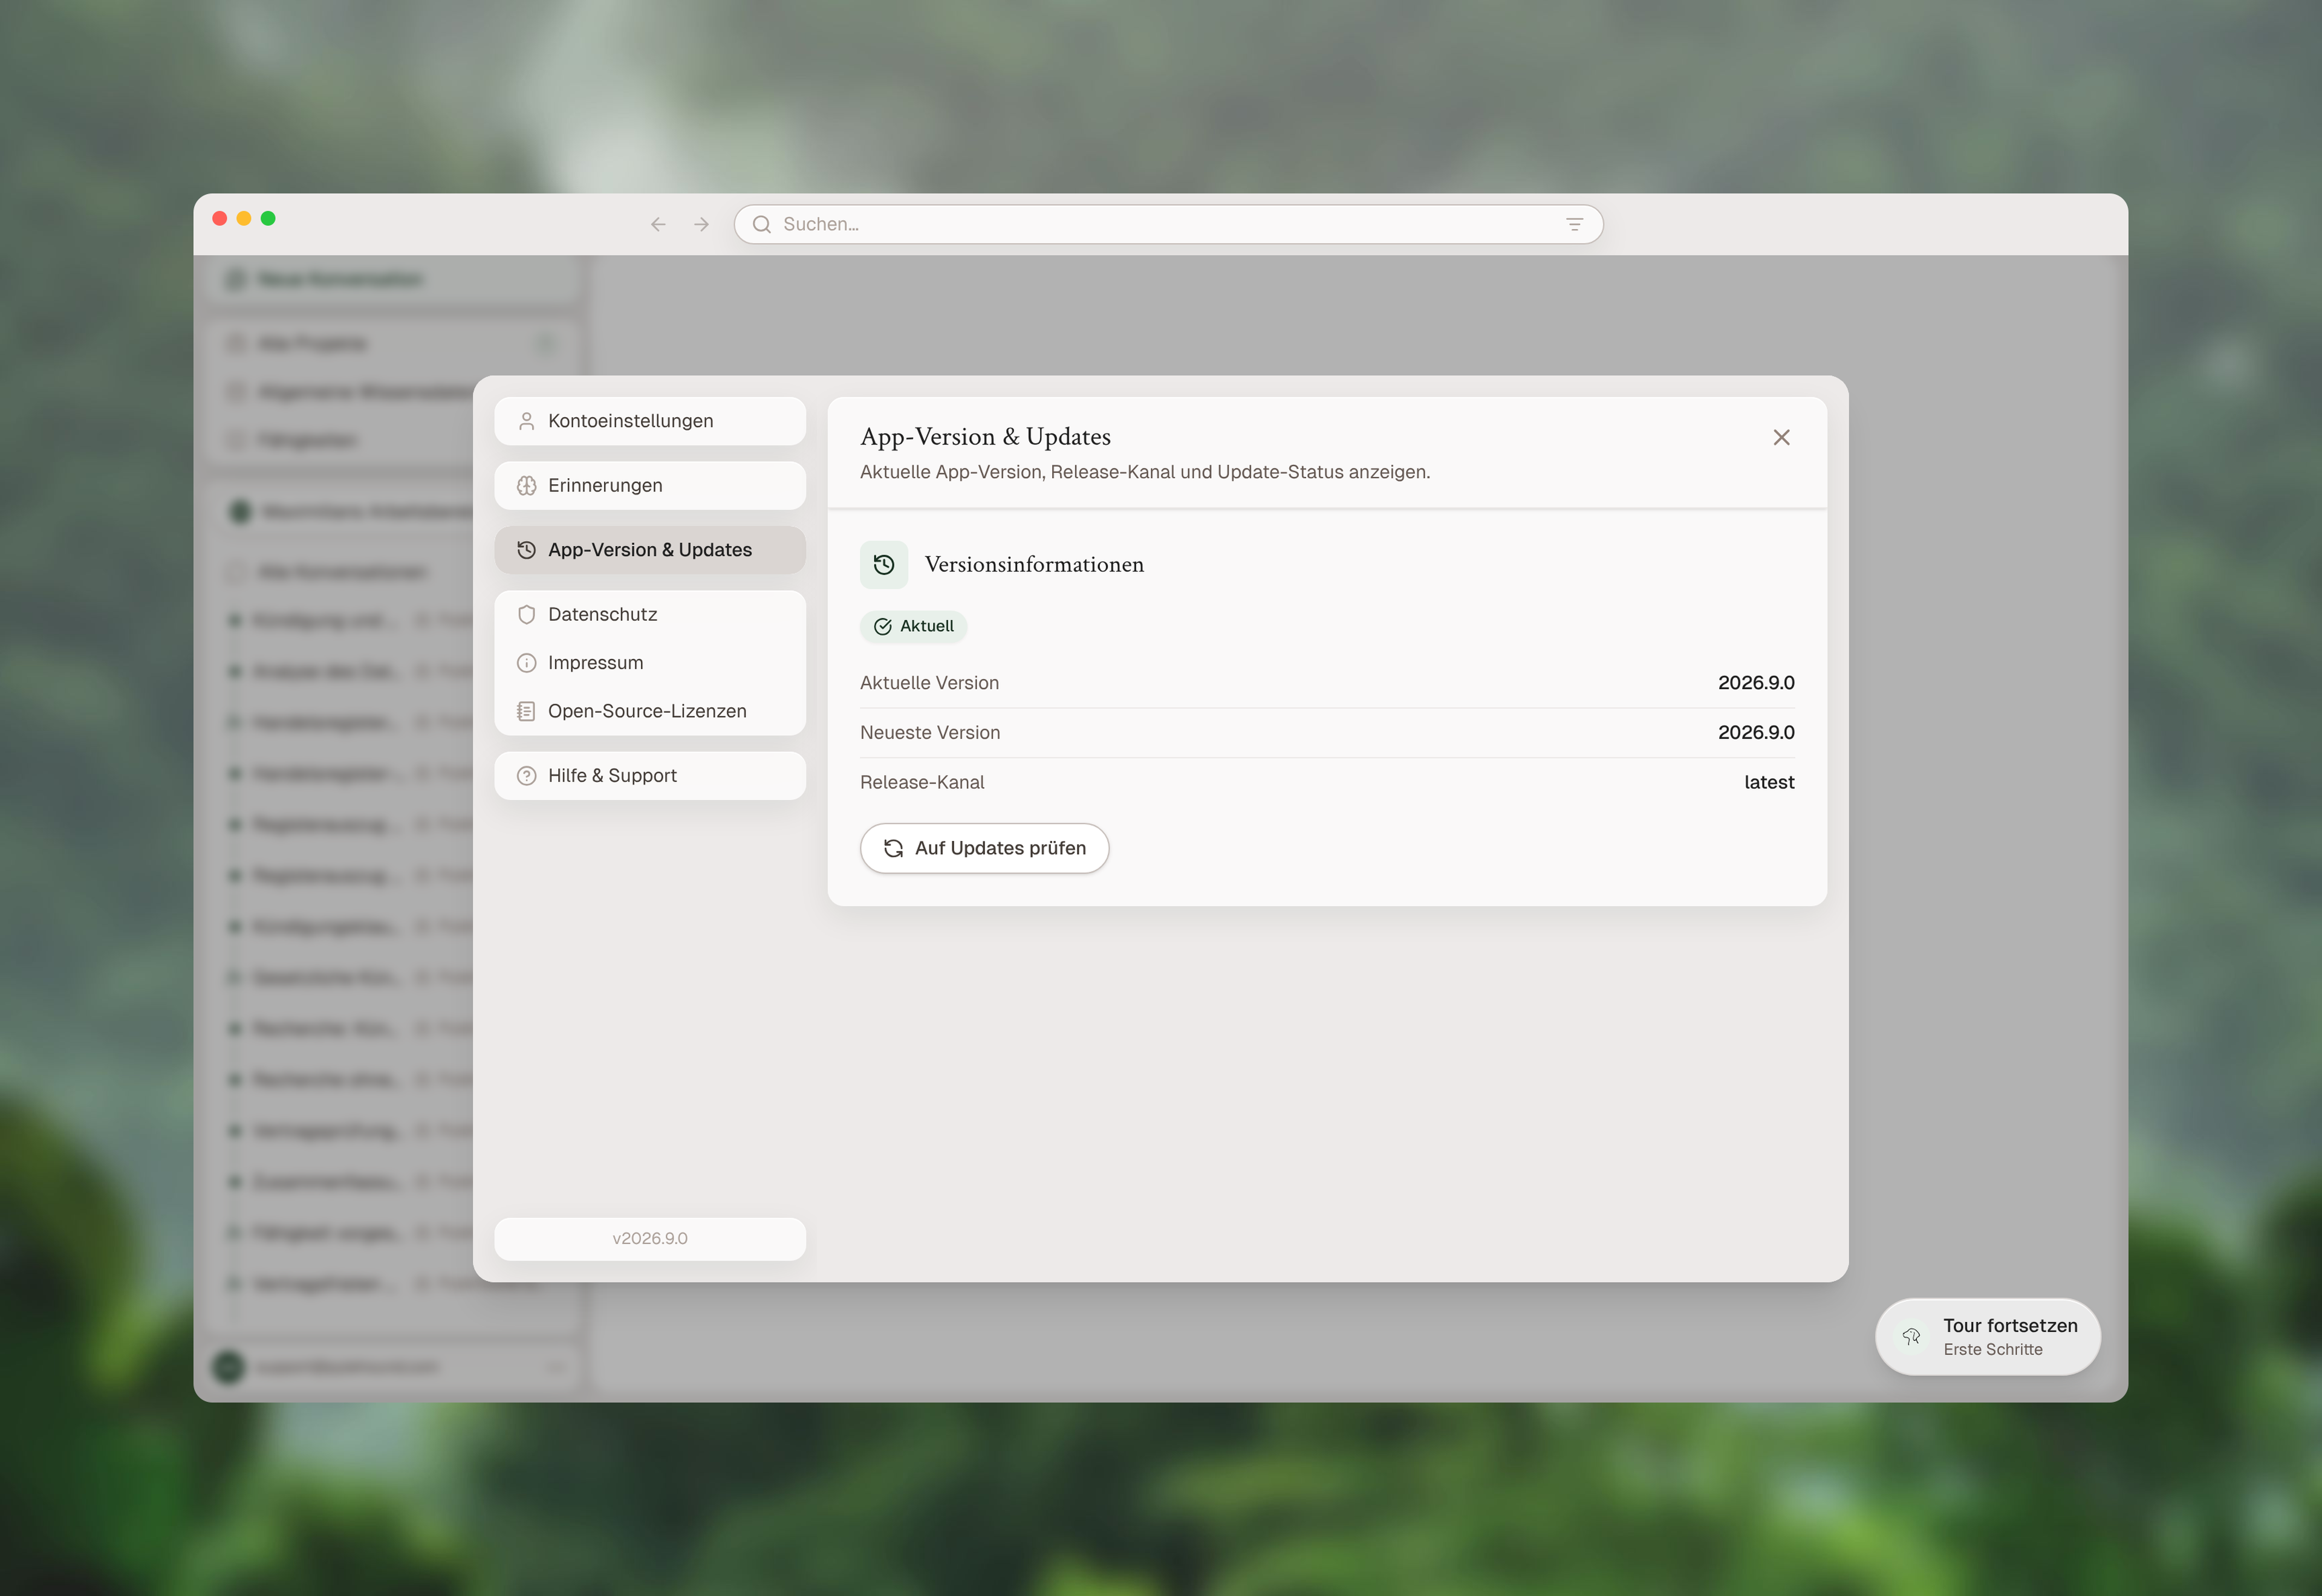Close the settings dialog
The image size is (2322, 1596).
pos(1781,437)
